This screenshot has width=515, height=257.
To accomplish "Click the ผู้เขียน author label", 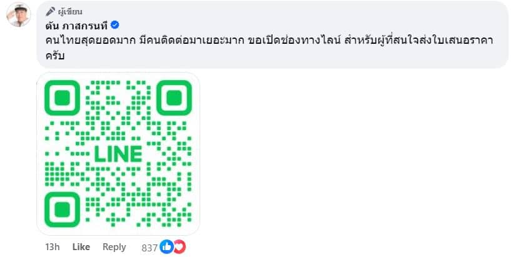I will [x=69, y=12].
